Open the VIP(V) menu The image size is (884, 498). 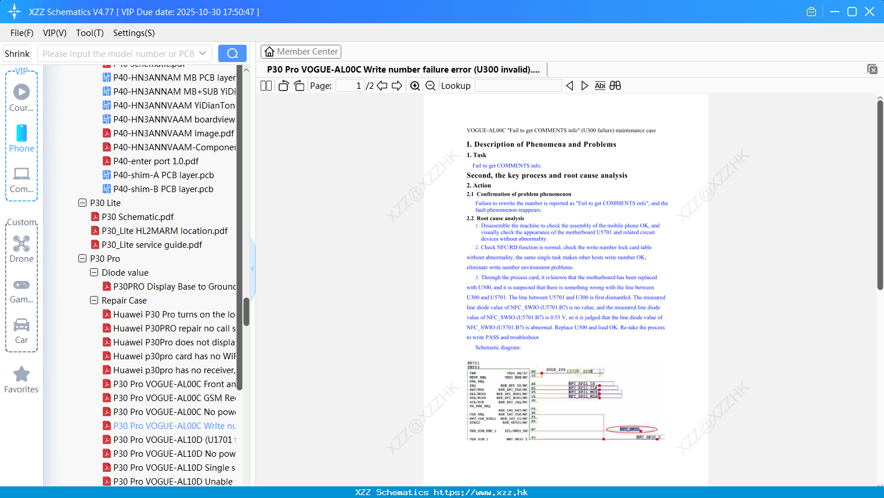click(x=55, y=33)
